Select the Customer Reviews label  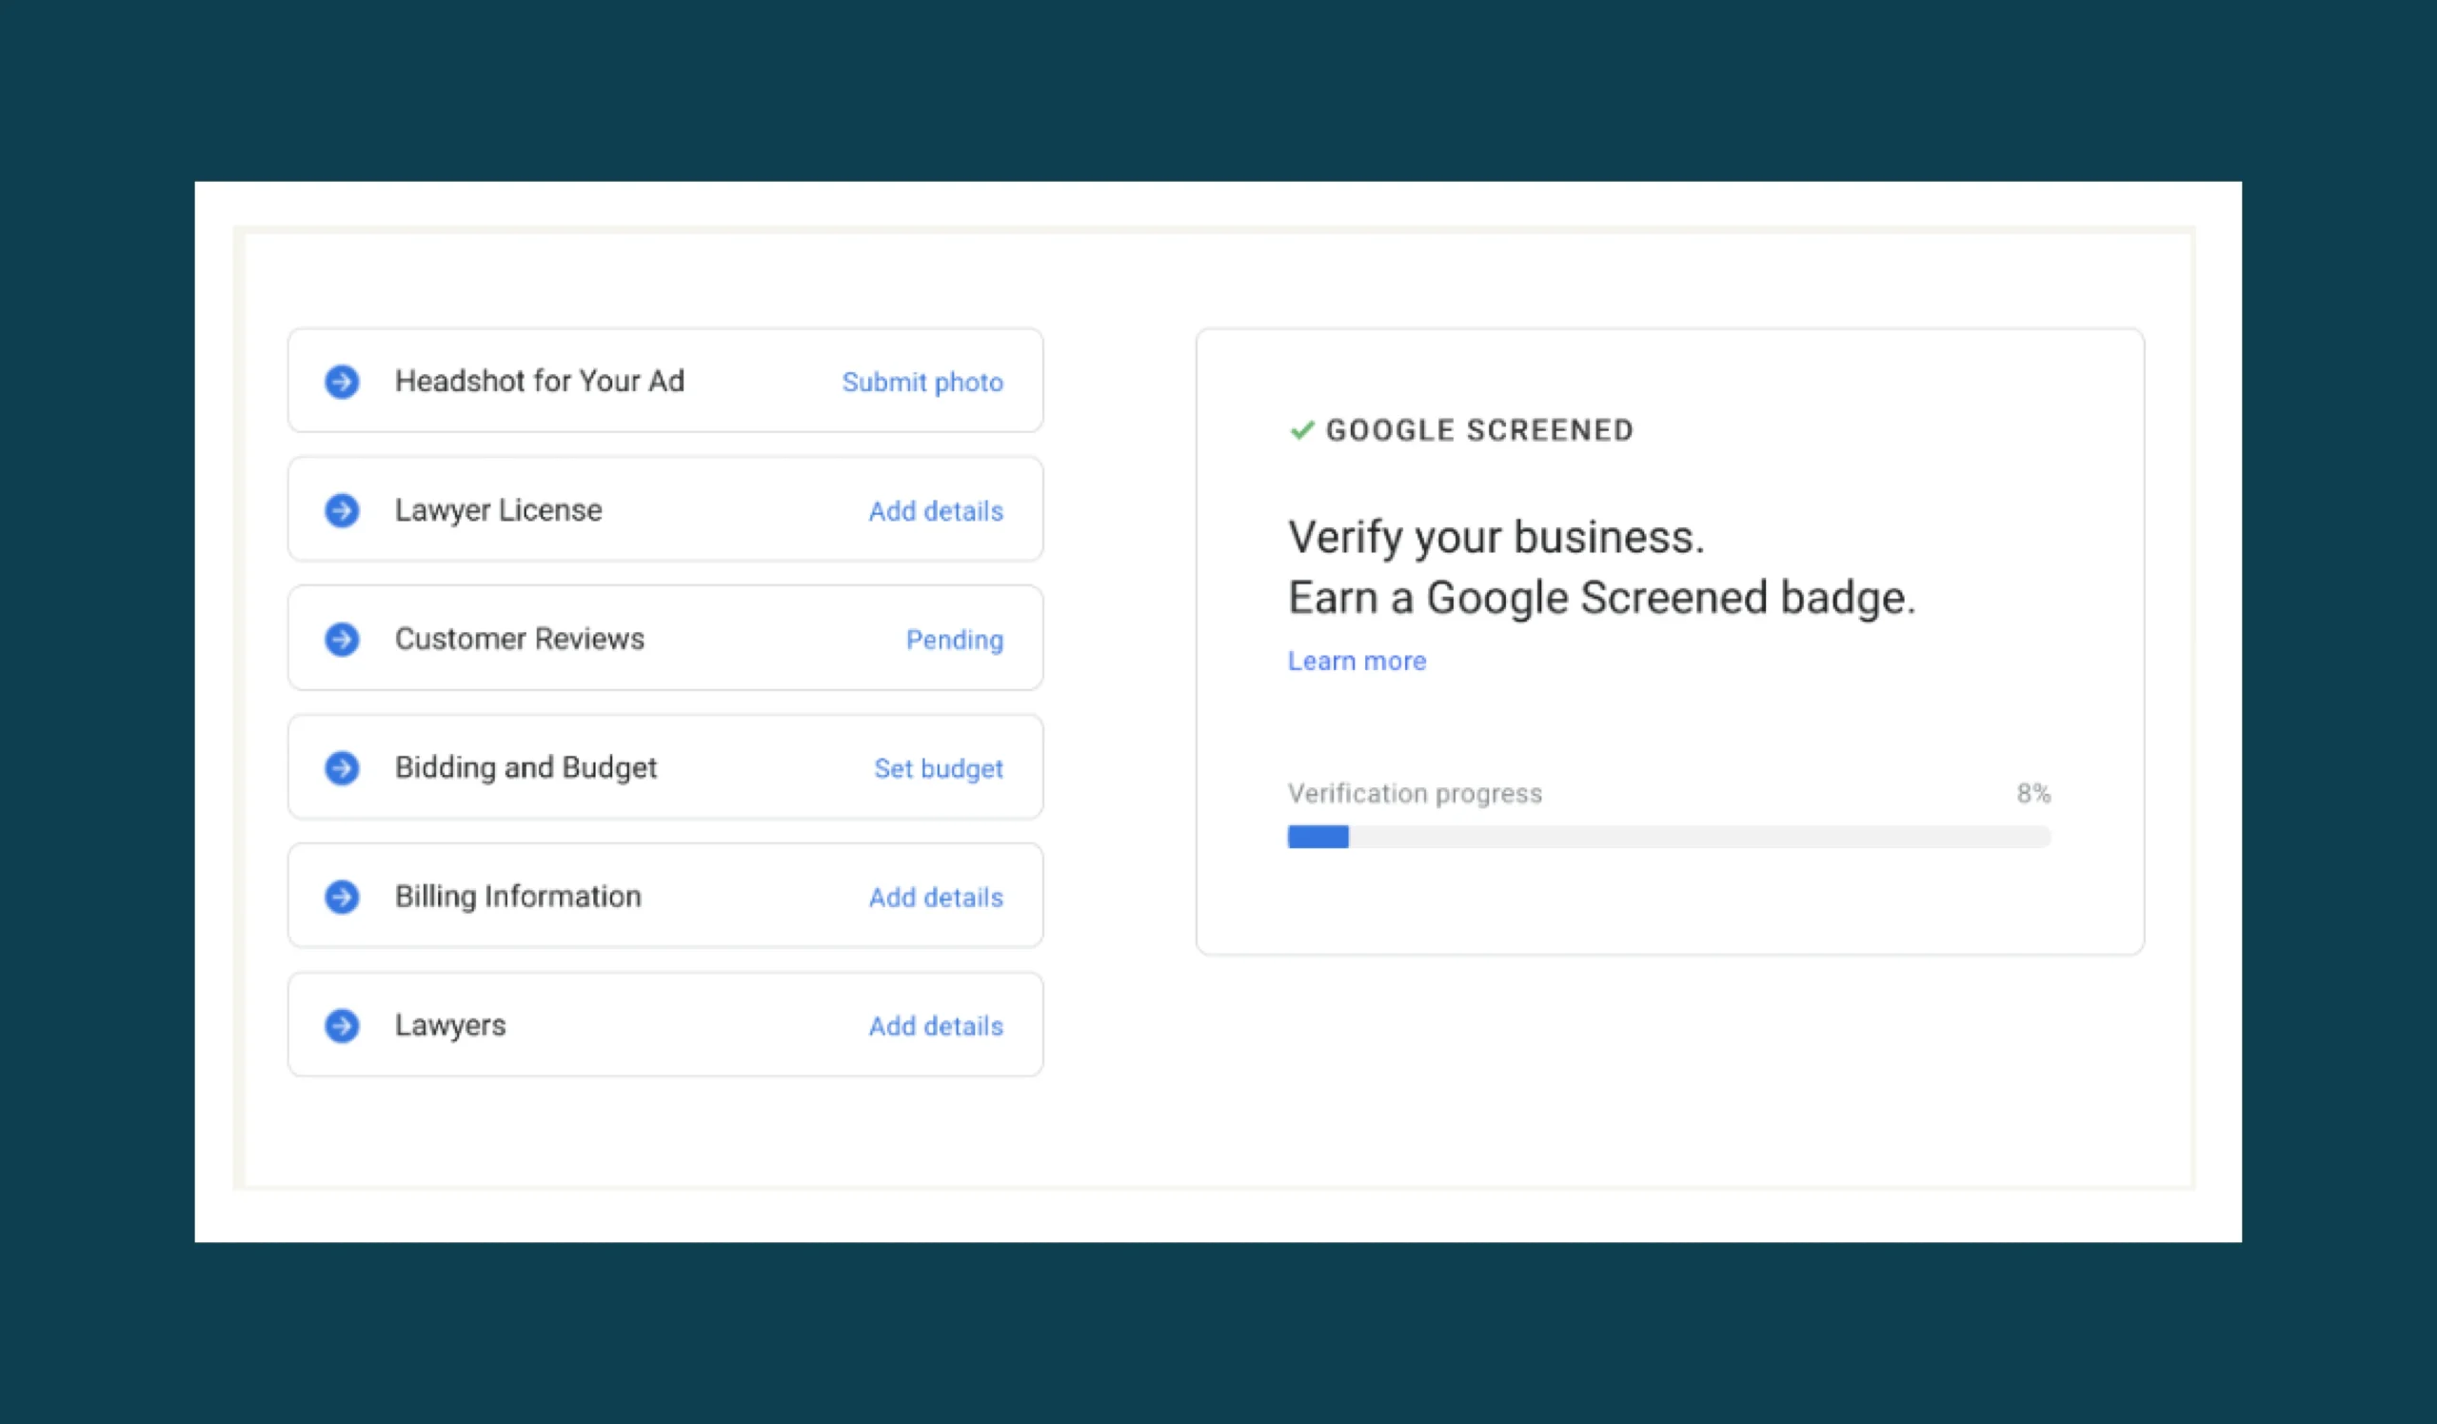(x=520, y=639)
